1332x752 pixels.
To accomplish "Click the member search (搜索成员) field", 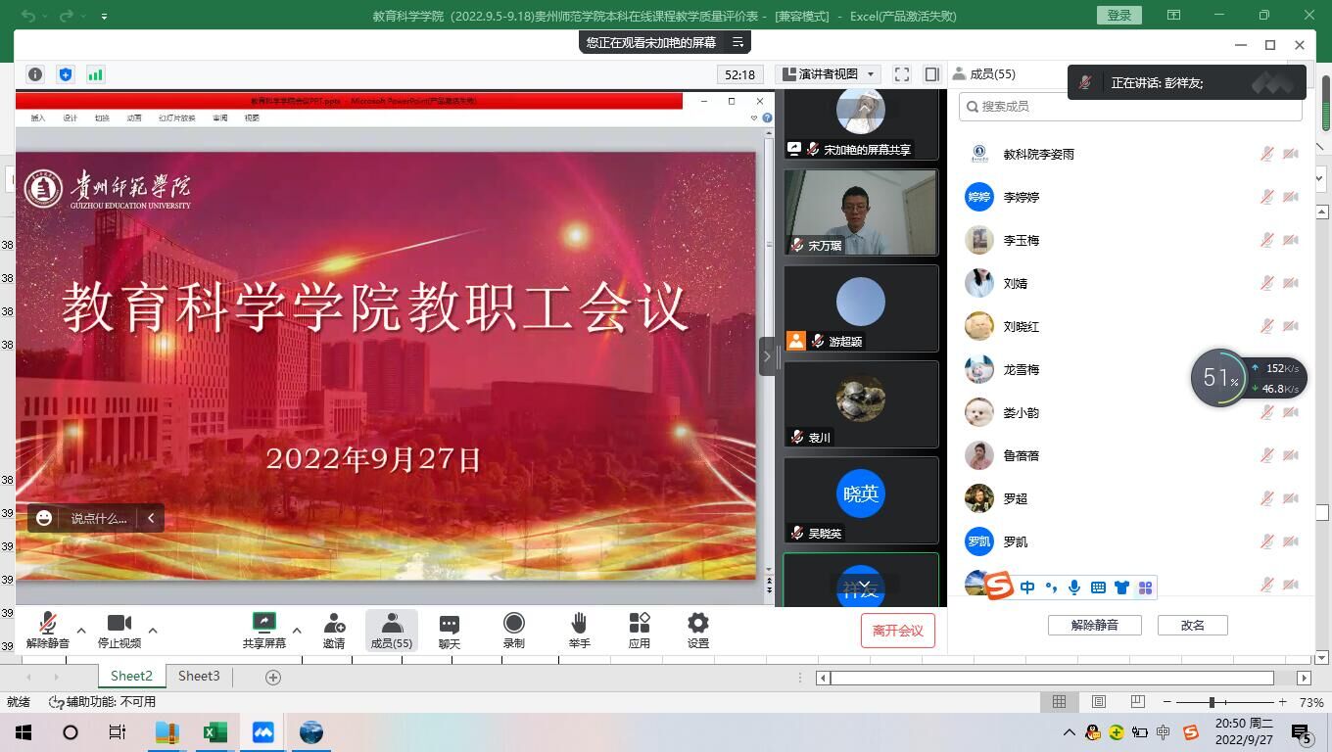I will tap(1130, 106).
